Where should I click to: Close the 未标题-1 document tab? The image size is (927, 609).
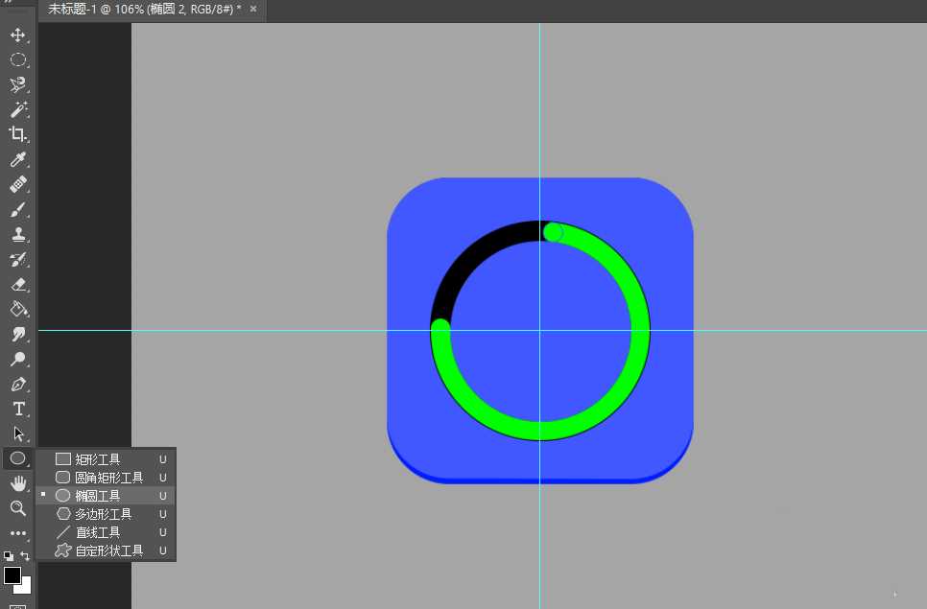point(253,9)
